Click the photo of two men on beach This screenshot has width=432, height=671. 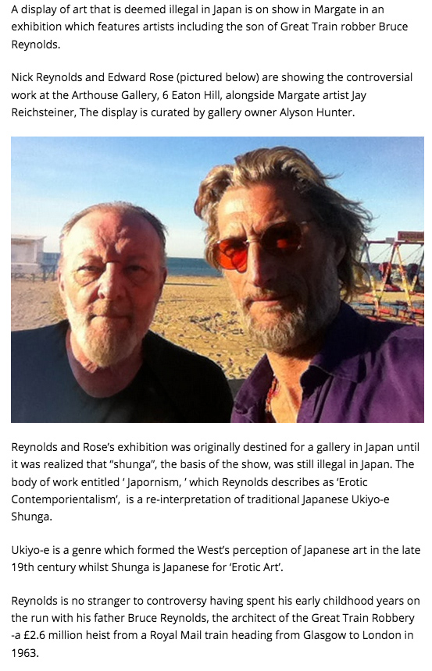click(217, 279)
